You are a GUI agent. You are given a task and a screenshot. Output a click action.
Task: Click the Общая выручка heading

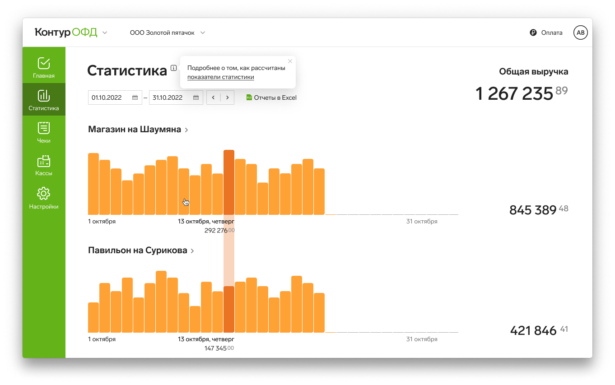click(x=534, y=72)
